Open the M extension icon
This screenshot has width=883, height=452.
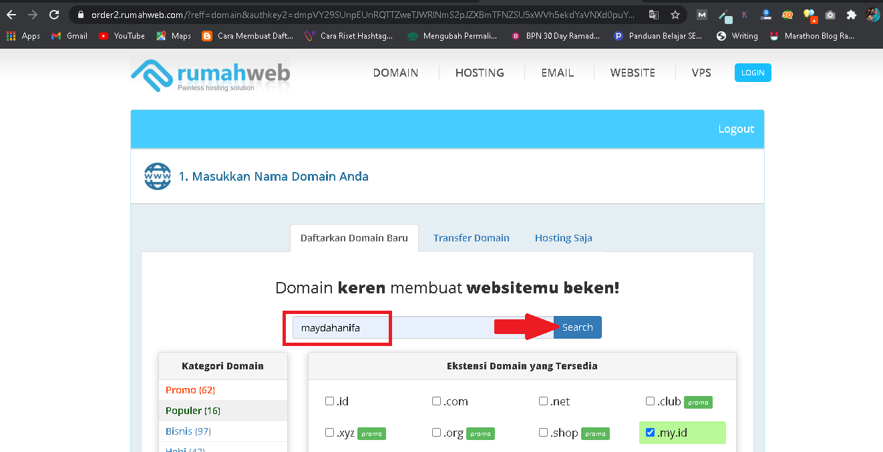701,15
